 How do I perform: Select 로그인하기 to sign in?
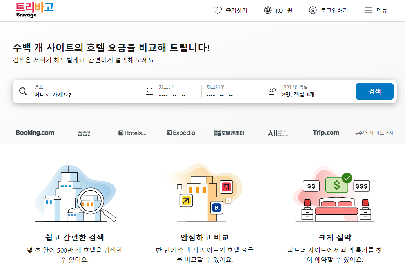[329, 10]
